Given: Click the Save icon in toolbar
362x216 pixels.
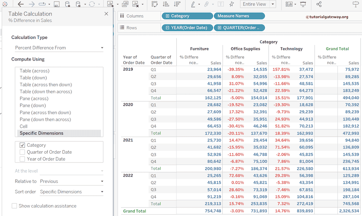Looking at the screenshot, I should coord(57,4).
